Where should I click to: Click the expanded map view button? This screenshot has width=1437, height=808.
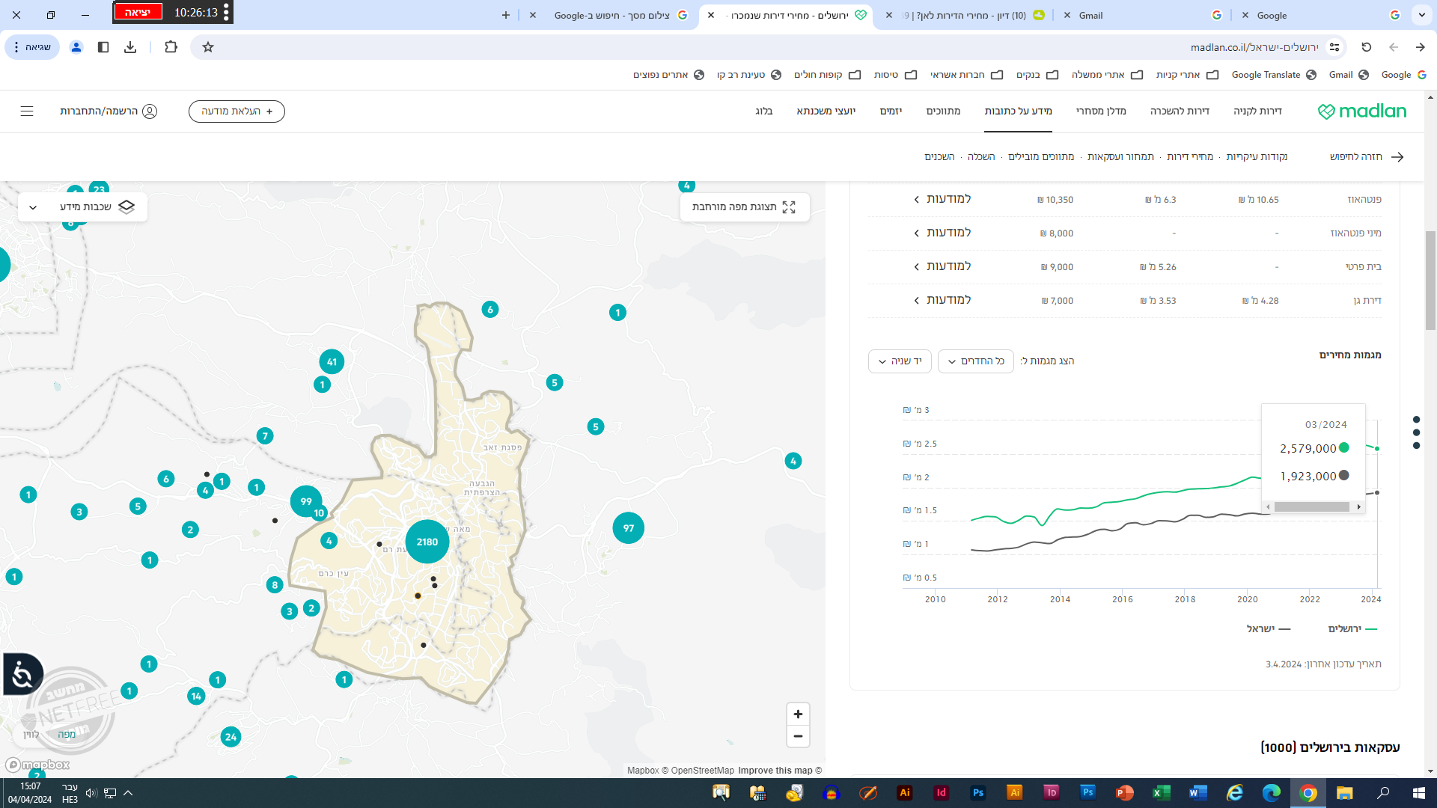744,207
